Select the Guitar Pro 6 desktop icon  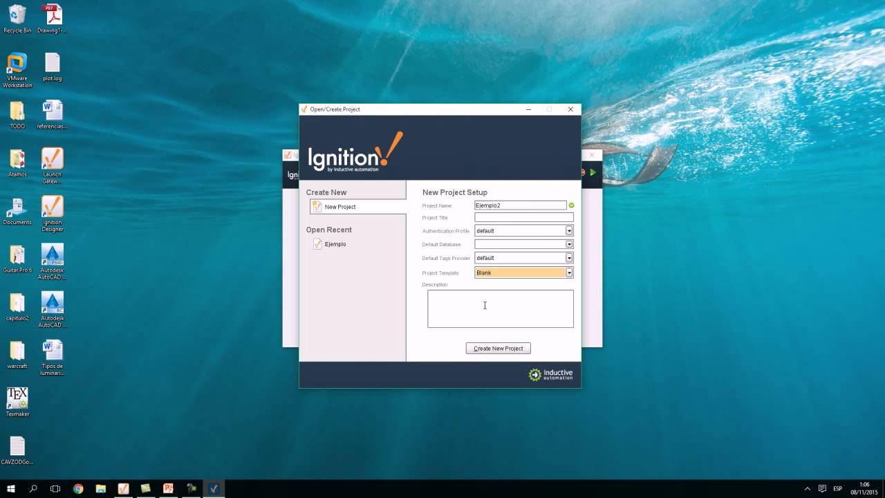tap(17, 259)
